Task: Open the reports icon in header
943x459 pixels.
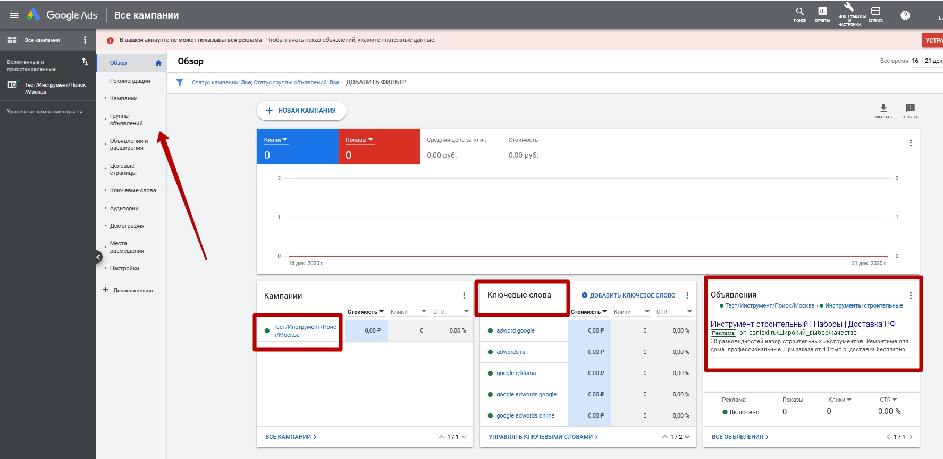Action: [x=822, y=12]
